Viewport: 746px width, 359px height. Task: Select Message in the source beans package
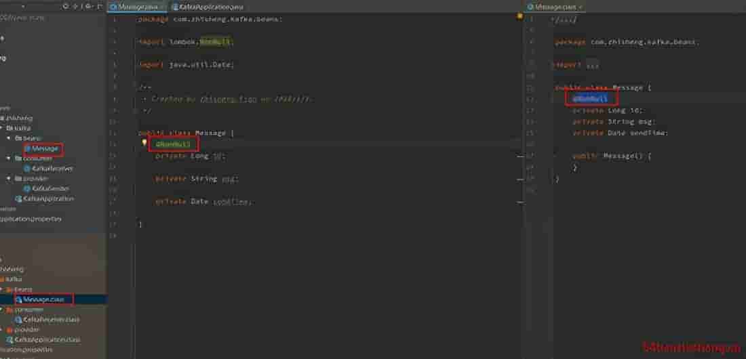coord(45,148)
